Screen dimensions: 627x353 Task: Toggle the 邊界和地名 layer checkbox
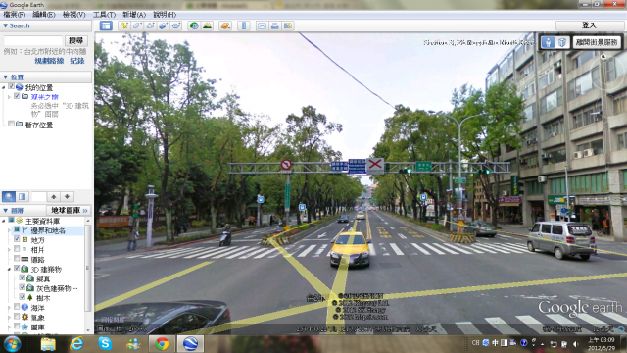pos(17,229)
